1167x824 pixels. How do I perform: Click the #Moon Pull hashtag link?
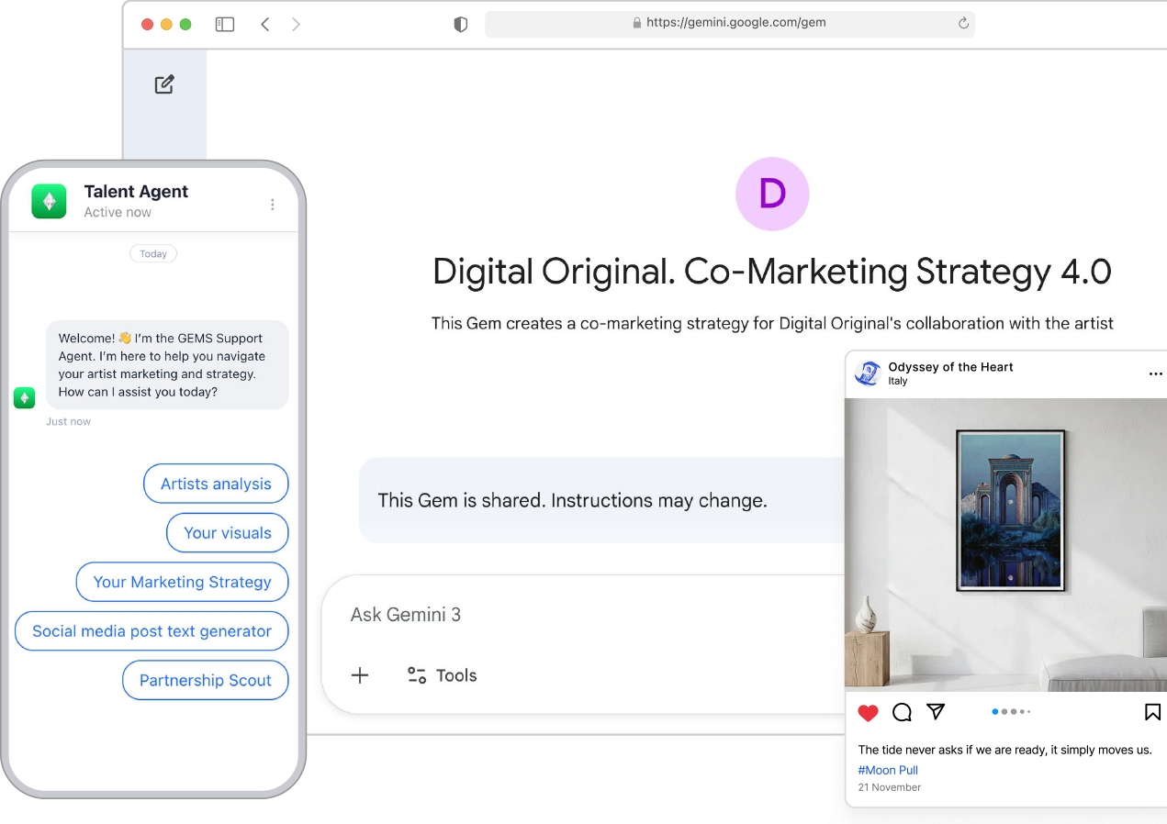click(x=888, y=770)
